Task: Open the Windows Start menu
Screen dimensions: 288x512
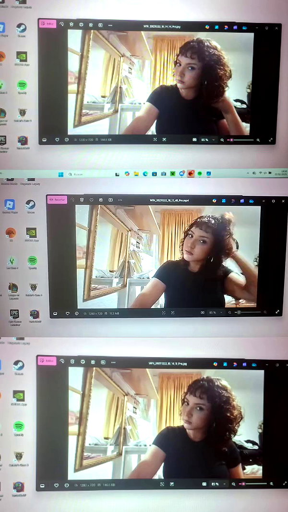Action: (x=61, y=174)
